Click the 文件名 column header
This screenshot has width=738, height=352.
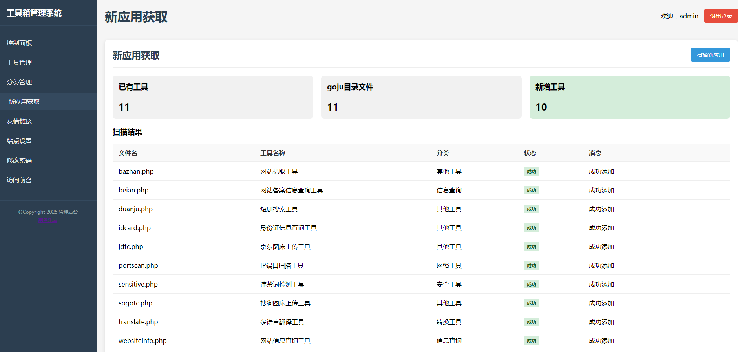coord(128,153)
